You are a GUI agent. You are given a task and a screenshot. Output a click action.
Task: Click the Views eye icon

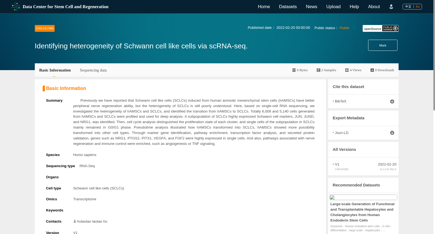(347, 70)
